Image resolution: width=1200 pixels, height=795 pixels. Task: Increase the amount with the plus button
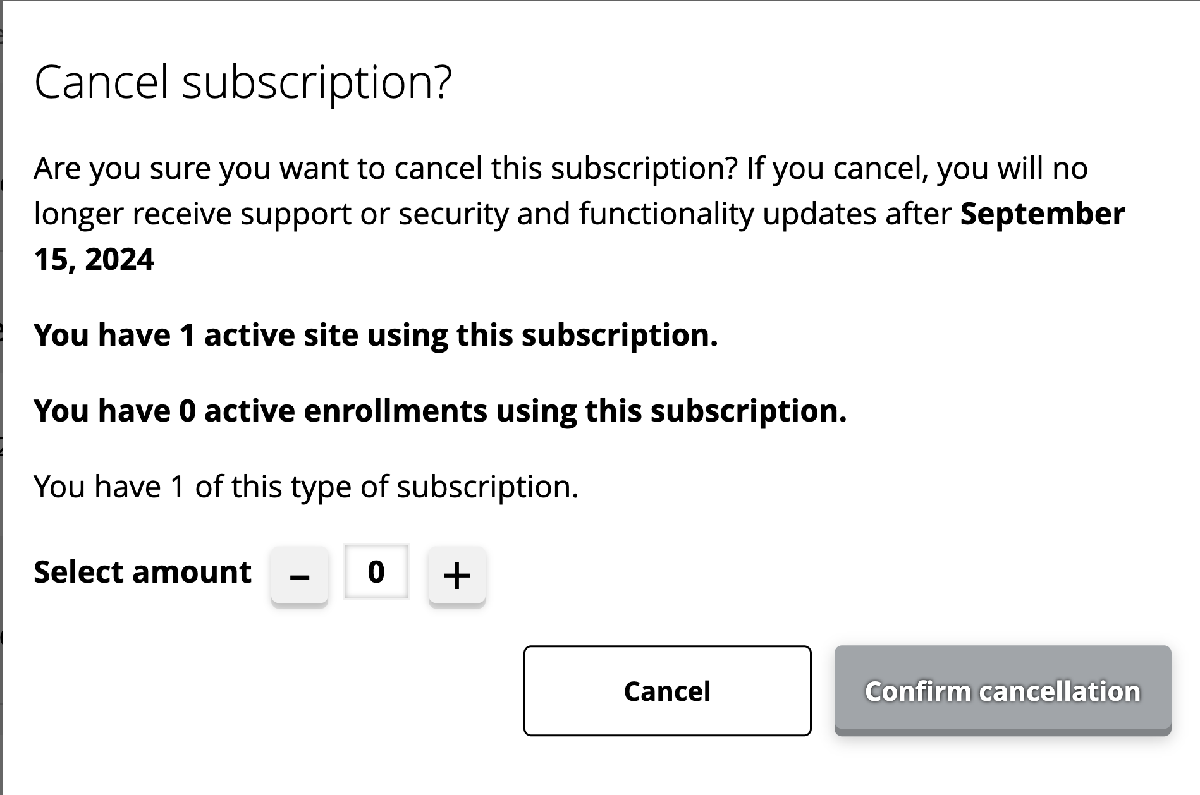pyautogui.click(x=456, y=574)
